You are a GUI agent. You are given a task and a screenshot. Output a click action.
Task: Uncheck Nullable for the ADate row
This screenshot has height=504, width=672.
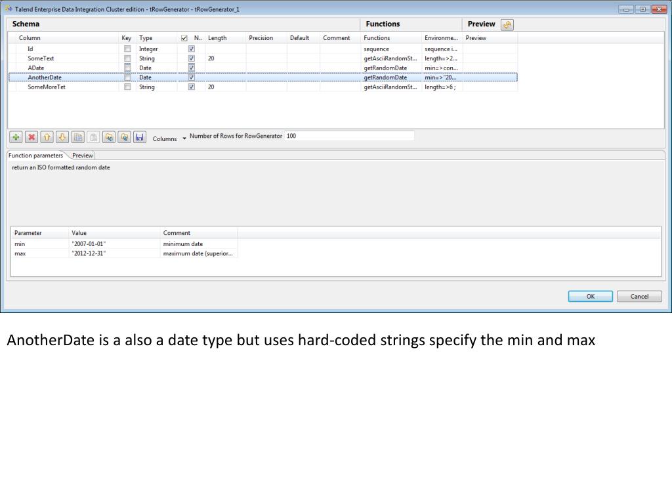192,68
